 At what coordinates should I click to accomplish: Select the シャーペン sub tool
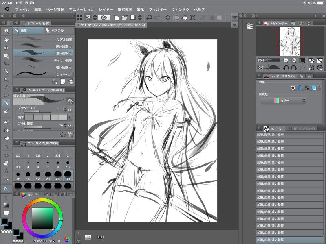43,74
